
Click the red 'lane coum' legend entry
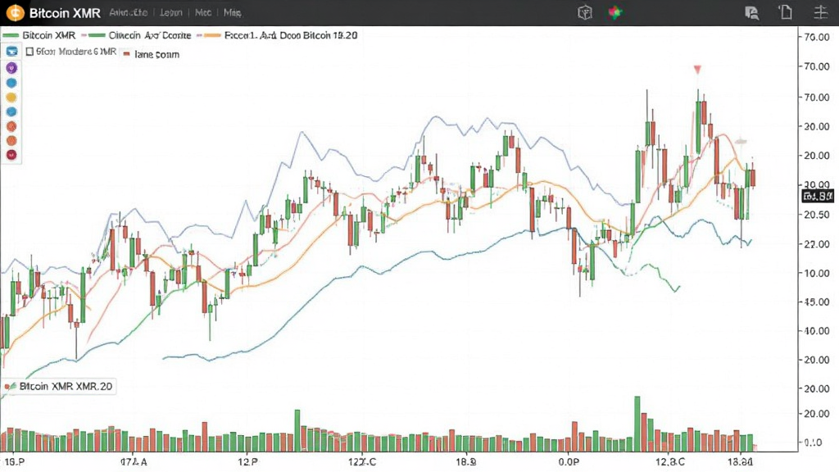pyautogui.click(x=152, y=54)
